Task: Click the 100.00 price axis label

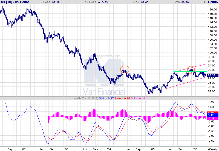Action: click(212, 52)
